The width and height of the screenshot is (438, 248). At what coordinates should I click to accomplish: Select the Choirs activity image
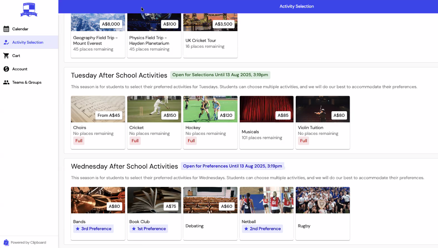click(x=98, y=109)
